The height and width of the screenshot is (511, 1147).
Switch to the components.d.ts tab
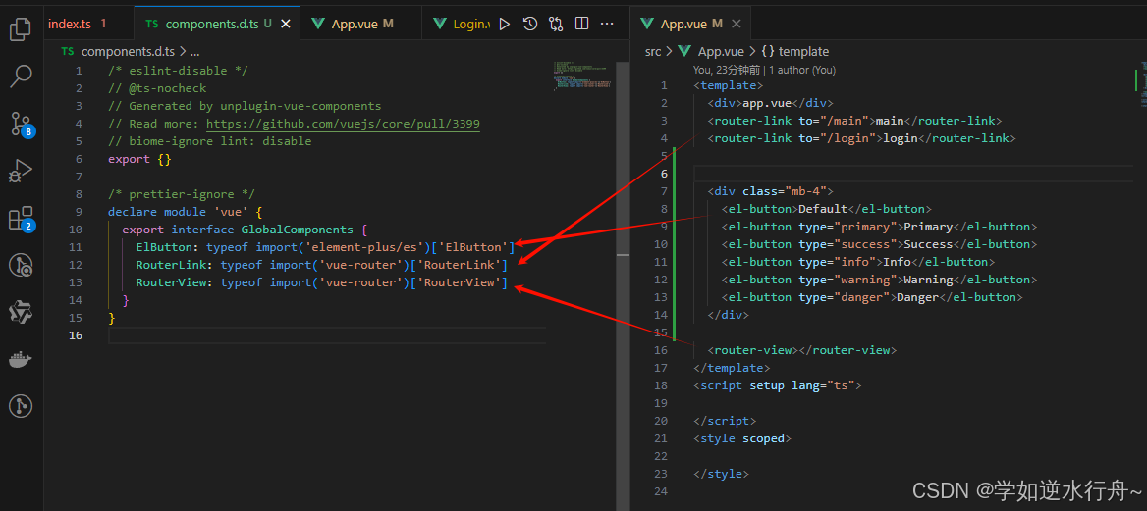click(212, 24)
